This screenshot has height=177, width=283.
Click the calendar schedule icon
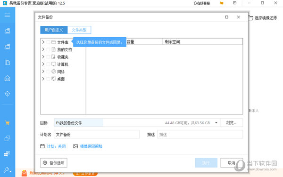point(42,146)
